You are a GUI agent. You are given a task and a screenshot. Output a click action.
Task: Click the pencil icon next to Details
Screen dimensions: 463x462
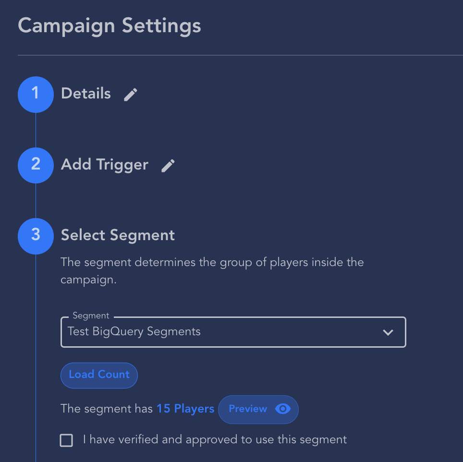(131, 95)
